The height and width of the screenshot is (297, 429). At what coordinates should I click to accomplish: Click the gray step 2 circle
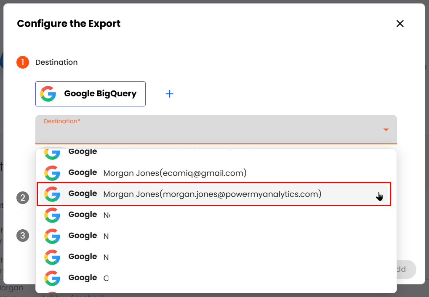(23, 198)
